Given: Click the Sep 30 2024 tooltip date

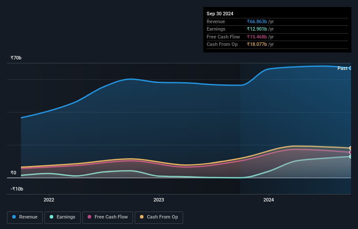Looking at the screenshot, I should [220, 14].
